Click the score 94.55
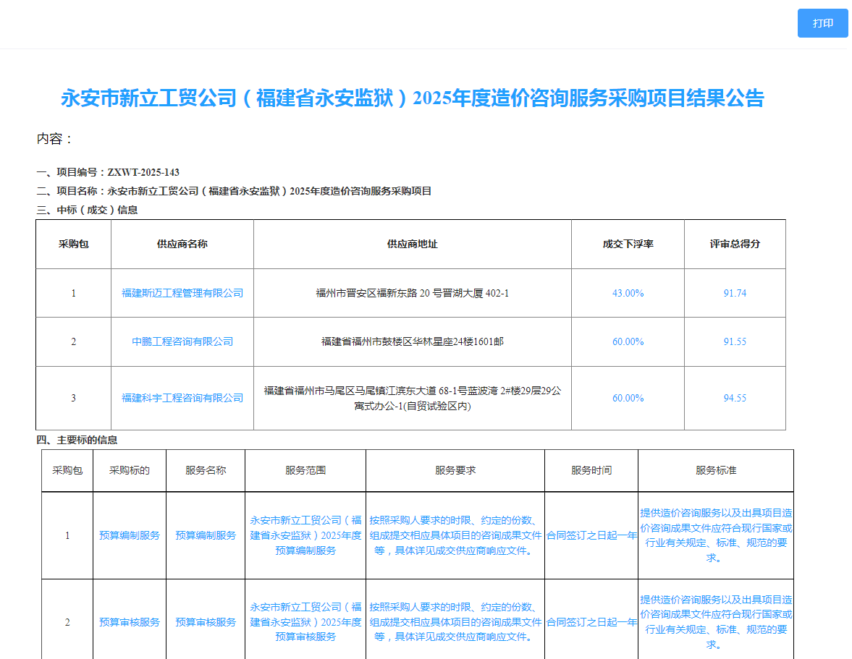The height and width of the screenshot is (659, 852). point(735,398)
